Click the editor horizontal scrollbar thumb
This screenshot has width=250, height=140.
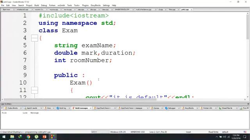pos(80,100)
